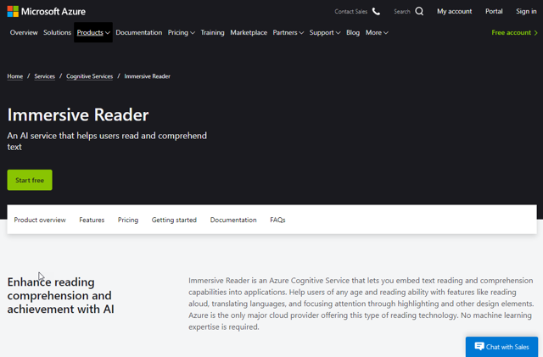Screen dimensions: 543x357
Task: Switch to the FAQs tab
Action: [x=277, y=220]
